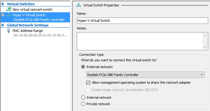Collapse the Virtual Switches section chevron

click(3, 4)
